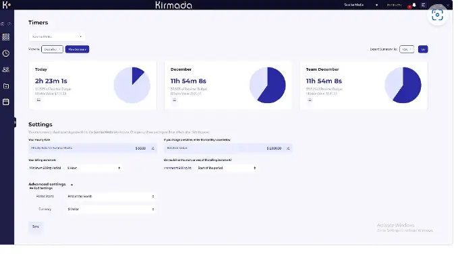Collapse the Advanced settings section
458x254 pixels.
71,185
